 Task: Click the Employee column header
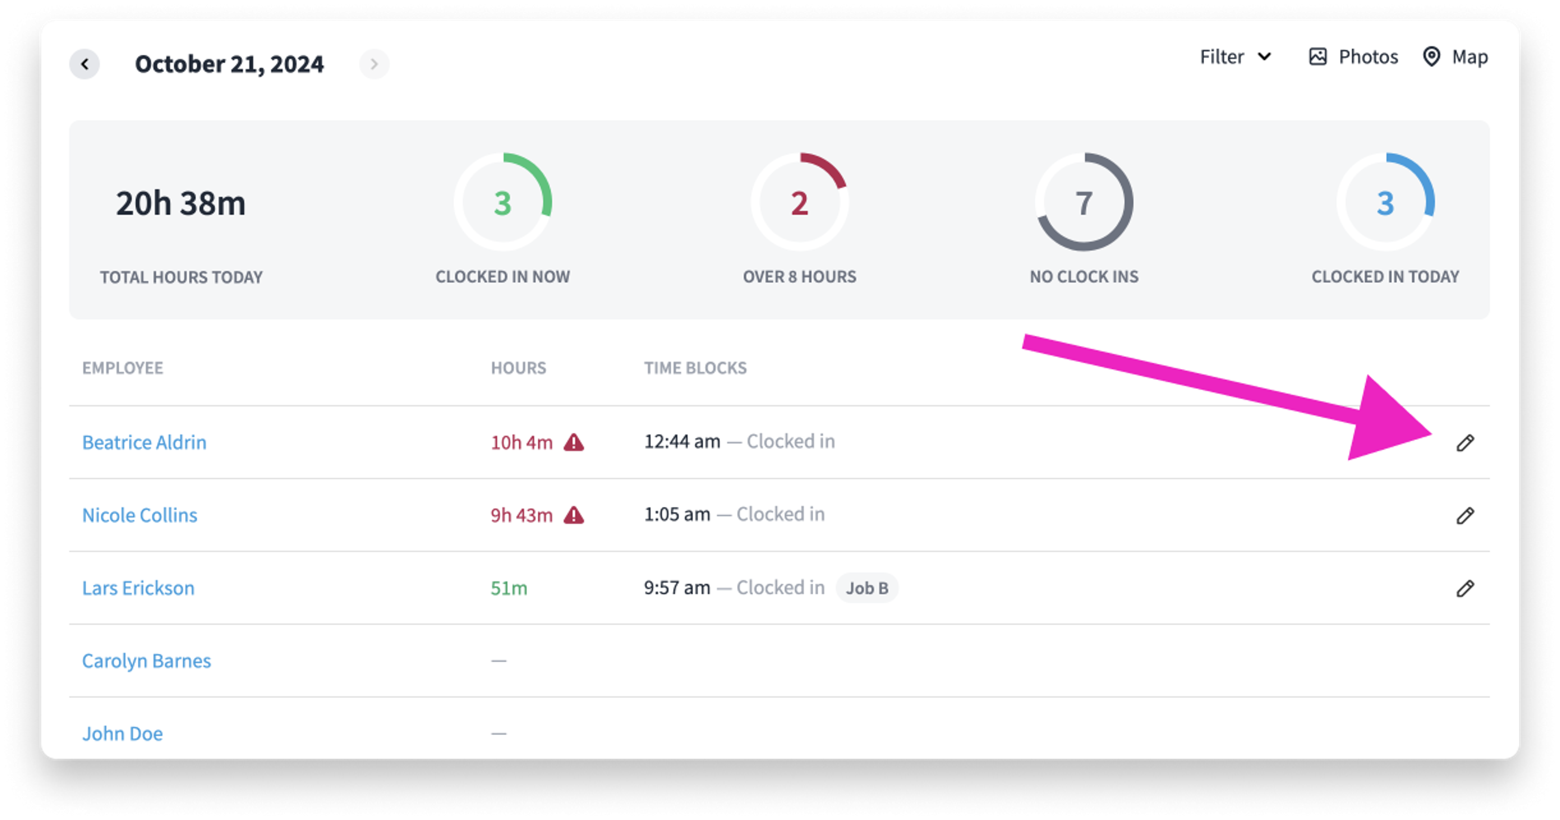pos(122,368)
